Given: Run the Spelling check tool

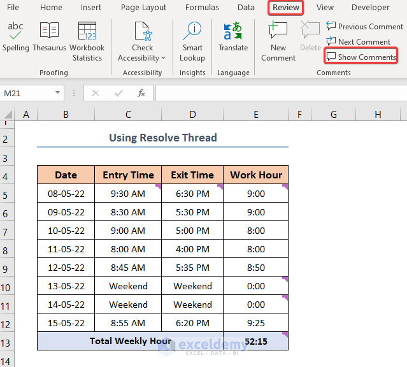Looking at the screenshot, I should 15,37.
